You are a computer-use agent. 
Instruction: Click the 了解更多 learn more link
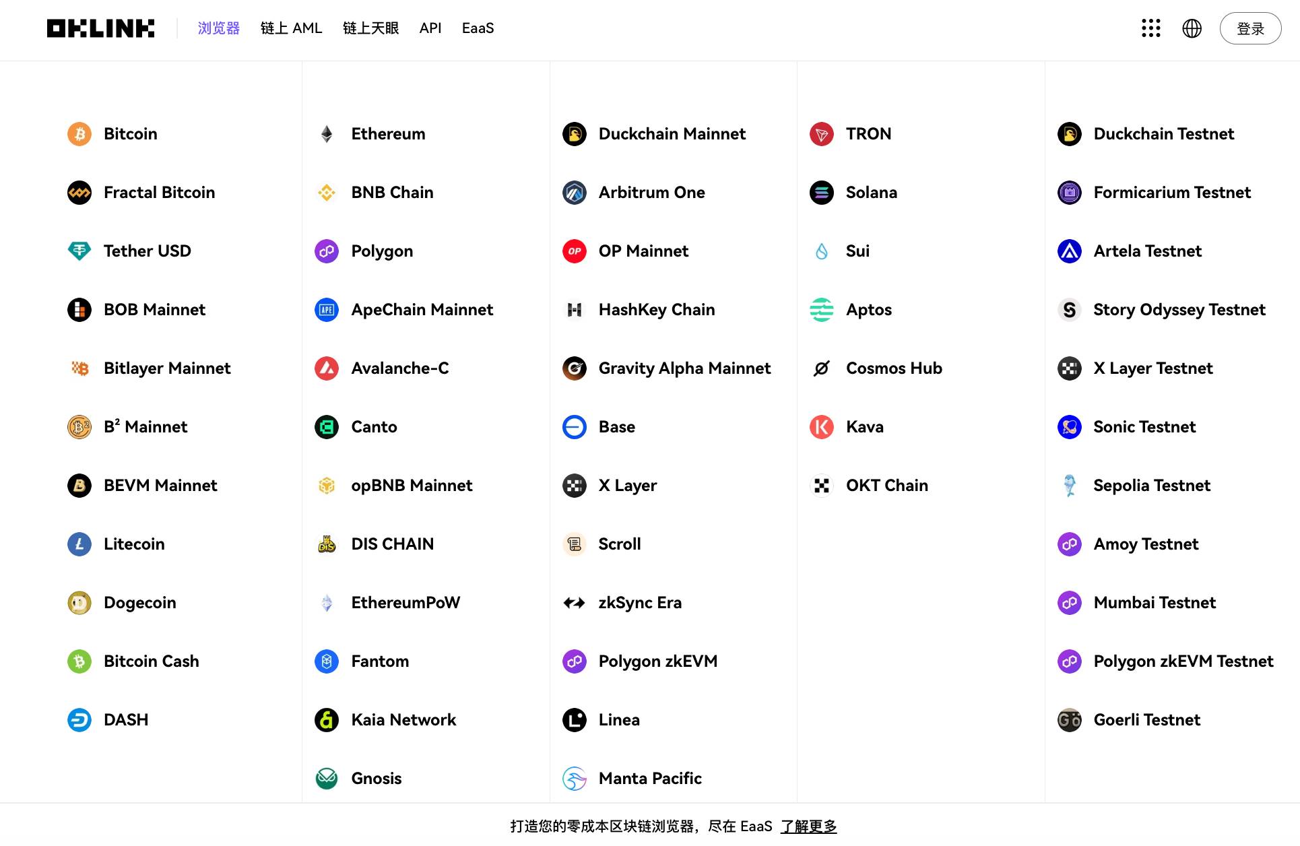[808, 826]
